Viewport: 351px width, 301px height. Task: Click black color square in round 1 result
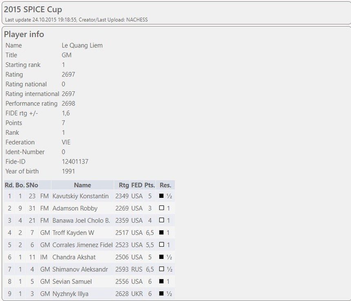click(x=161, y=196)
